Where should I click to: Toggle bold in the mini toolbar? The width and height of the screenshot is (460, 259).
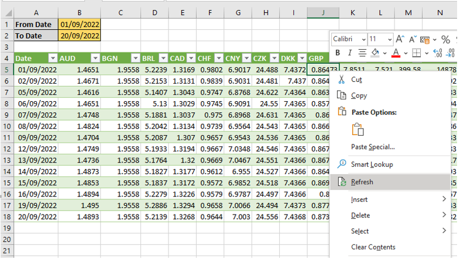pyautogui.click(x=338, y=53)
